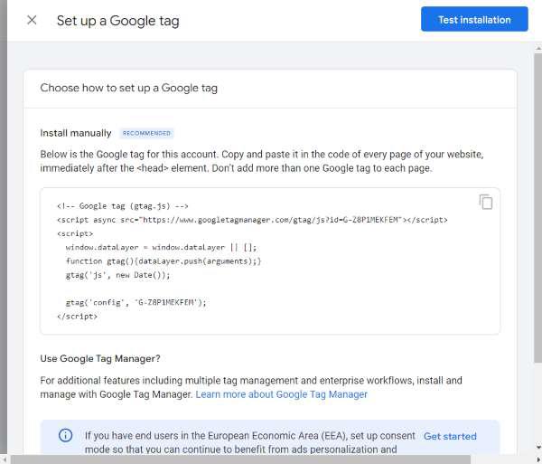Screen dimensions: 542x464
Task: Click the function gtag code line
Action: [x=163, y=260]
